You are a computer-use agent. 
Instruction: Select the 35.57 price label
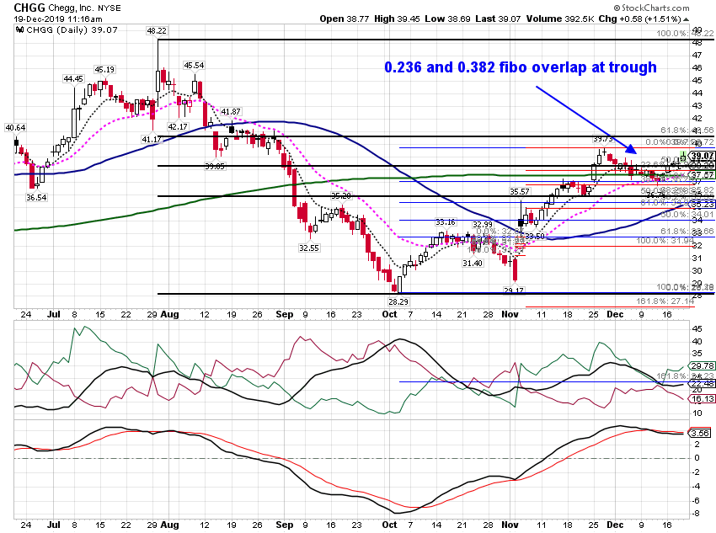(x=520, y=191)
